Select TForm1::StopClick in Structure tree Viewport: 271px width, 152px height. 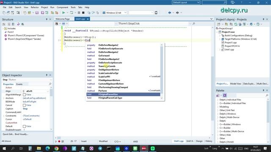pos(24,39)
